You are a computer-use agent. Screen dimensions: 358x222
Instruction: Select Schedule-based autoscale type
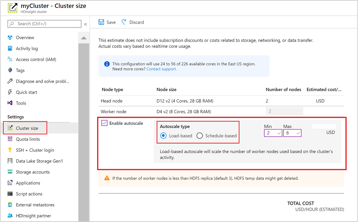[200, 136]
